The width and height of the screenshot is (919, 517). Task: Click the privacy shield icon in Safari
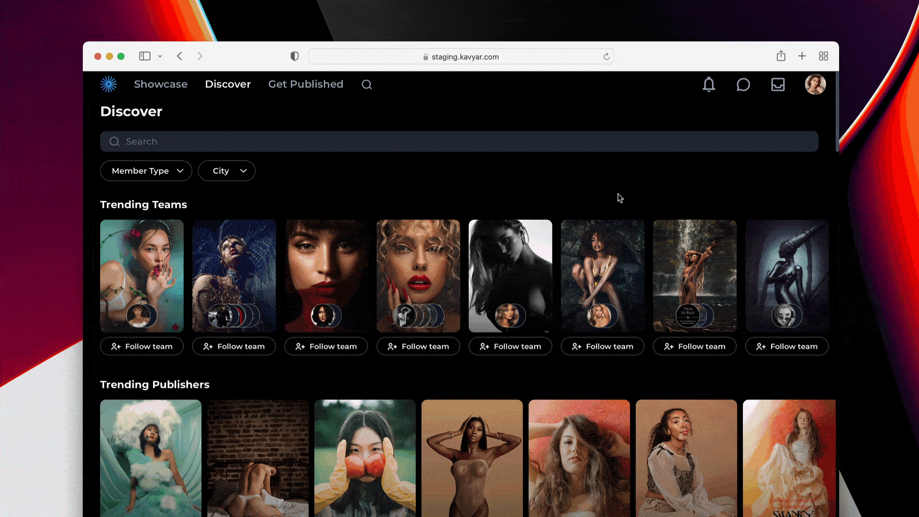tap(294, 56)
